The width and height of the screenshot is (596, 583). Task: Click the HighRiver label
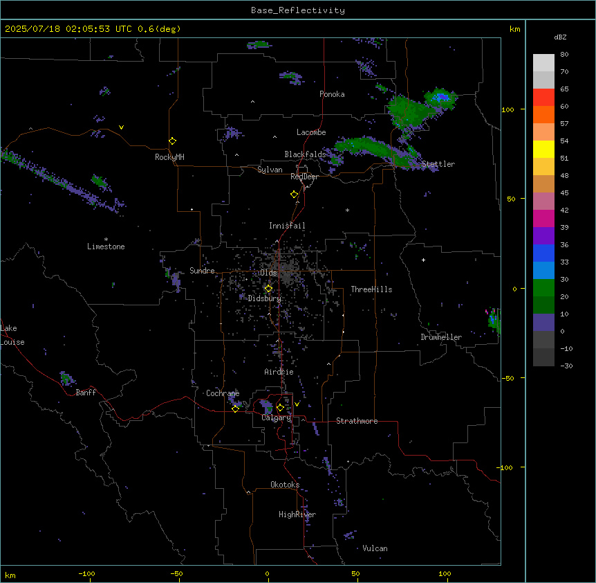[297, 514]
